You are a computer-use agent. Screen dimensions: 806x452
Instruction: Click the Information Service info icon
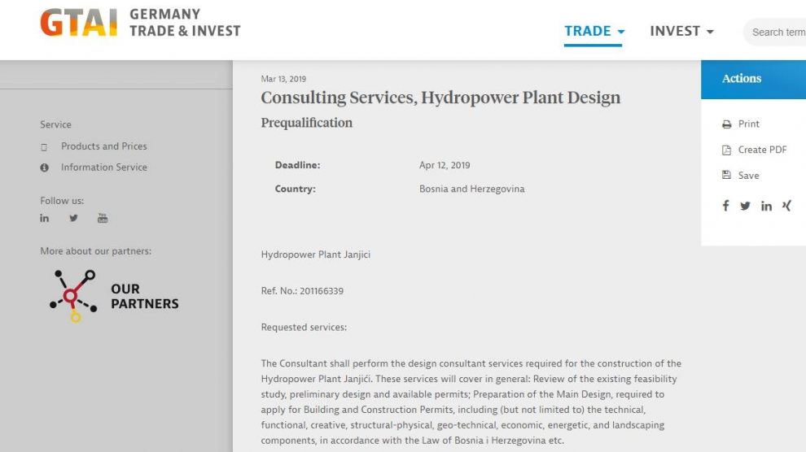[x=45, y=167]
